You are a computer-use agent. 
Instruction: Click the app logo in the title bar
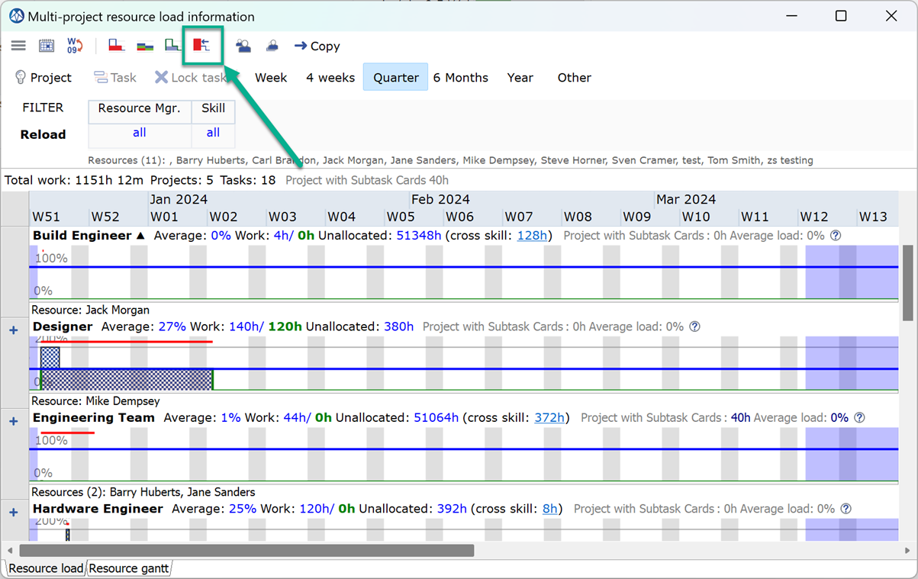coord(16,16)
